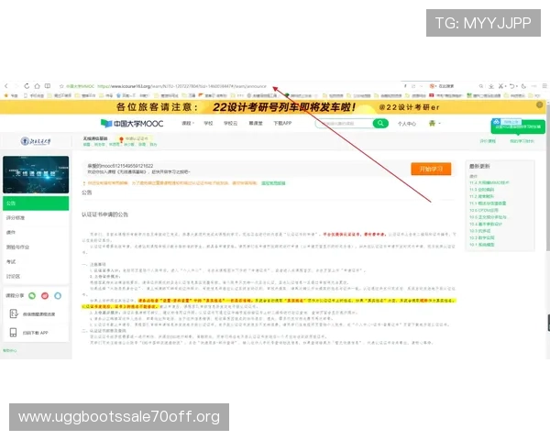
Task: Toggle the night mode moon icon
Action: (x=523, y=86)
